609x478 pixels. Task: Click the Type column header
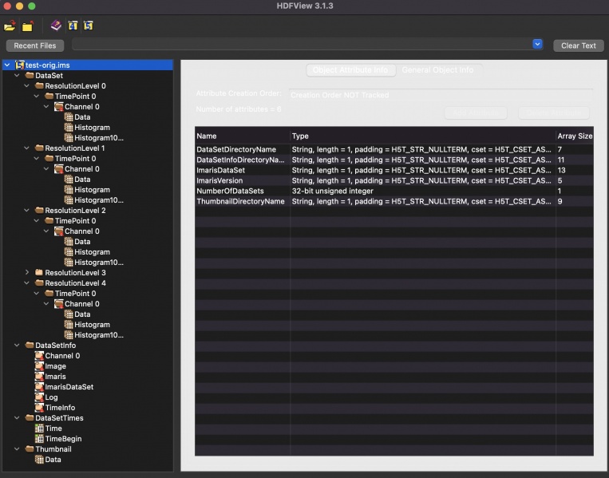[422, 136]
